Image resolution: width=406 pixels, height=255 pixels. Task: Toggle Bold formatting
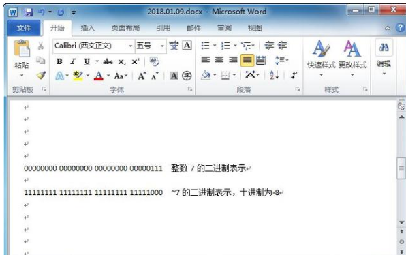coord(59,61)
